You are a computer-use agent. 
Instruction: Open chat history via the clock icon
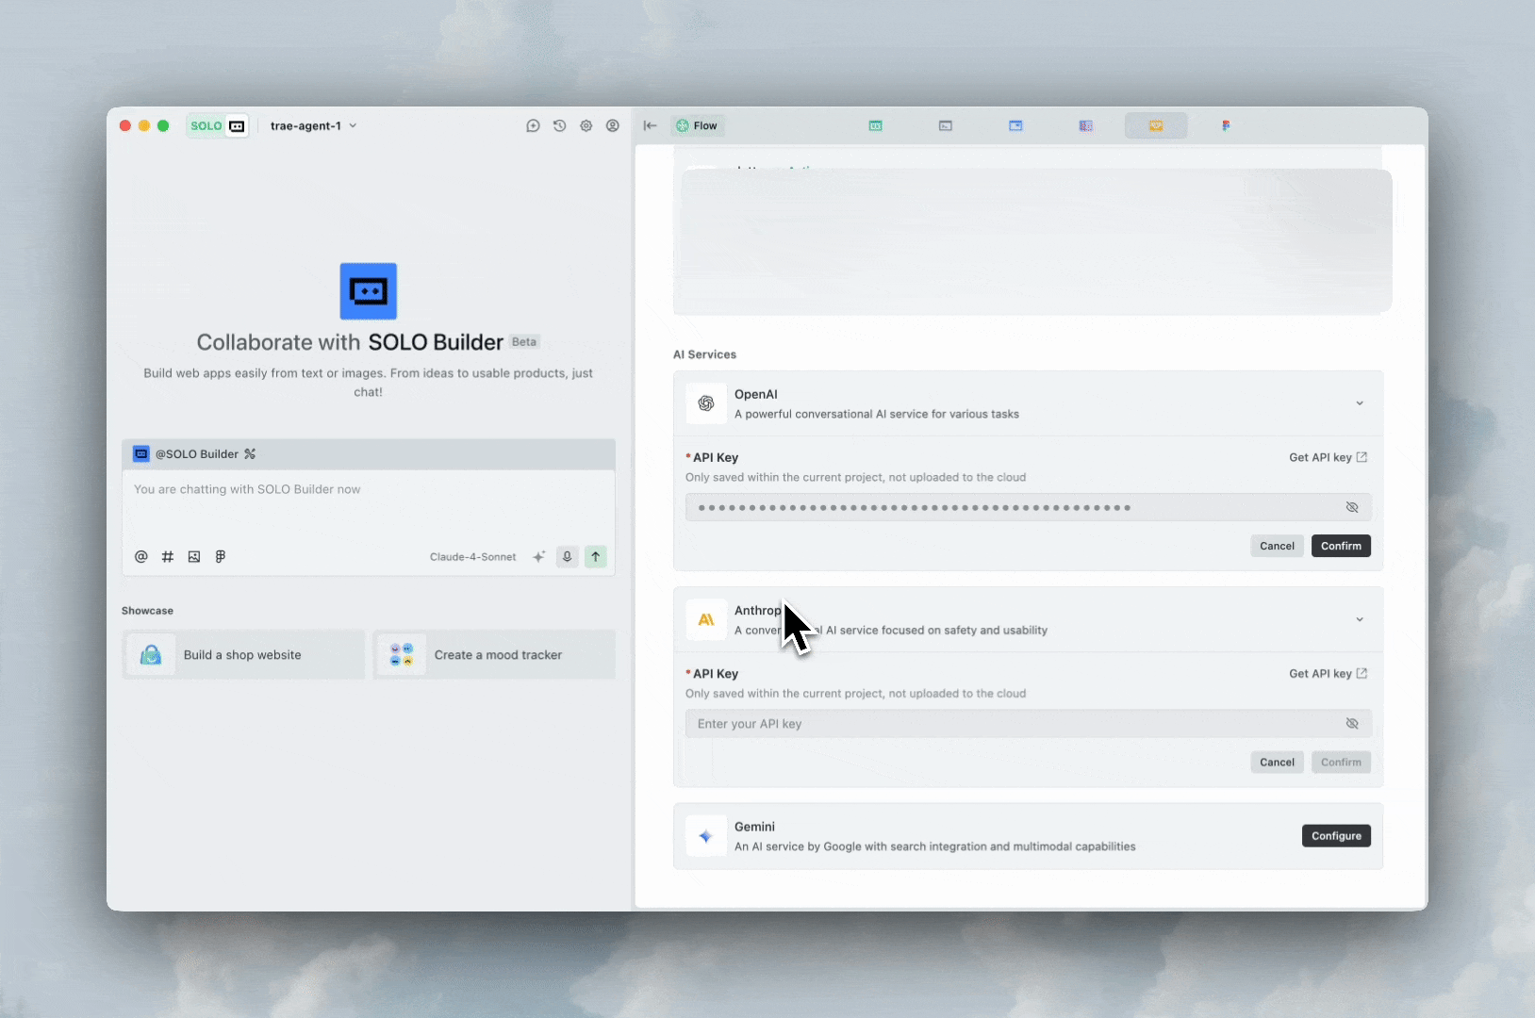coord(559,126)
